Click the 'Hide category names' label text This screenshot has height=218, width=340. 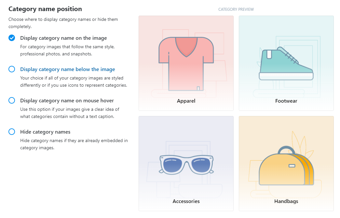45,132
